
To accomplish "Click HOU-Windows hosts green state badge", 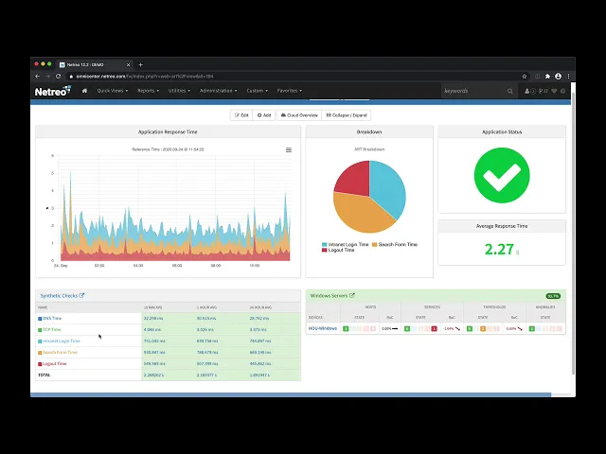I will coord(346,328).
